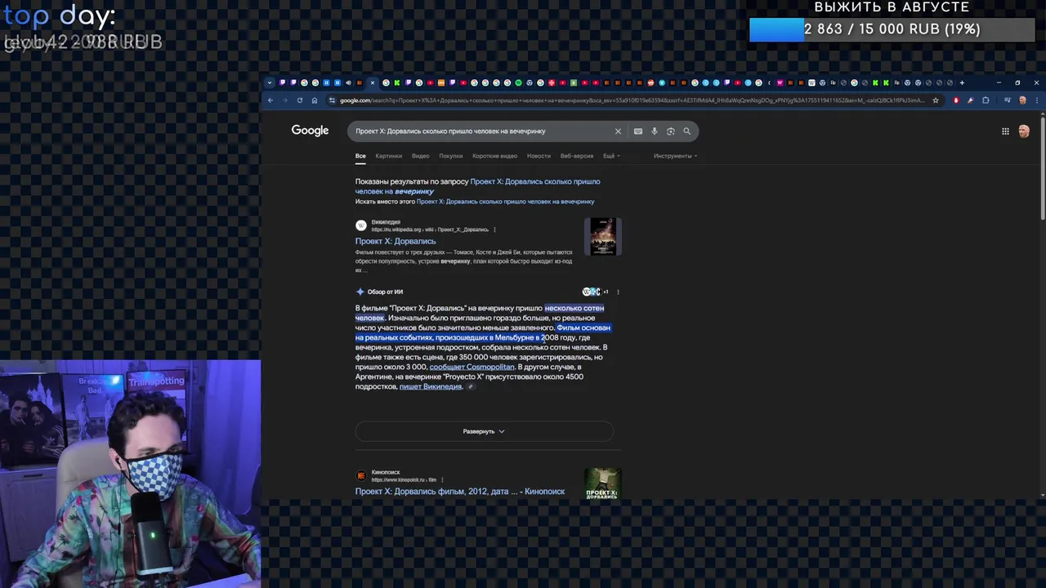Open the browser home page button
Viewport: 1046px width, 588px height.
315,100
